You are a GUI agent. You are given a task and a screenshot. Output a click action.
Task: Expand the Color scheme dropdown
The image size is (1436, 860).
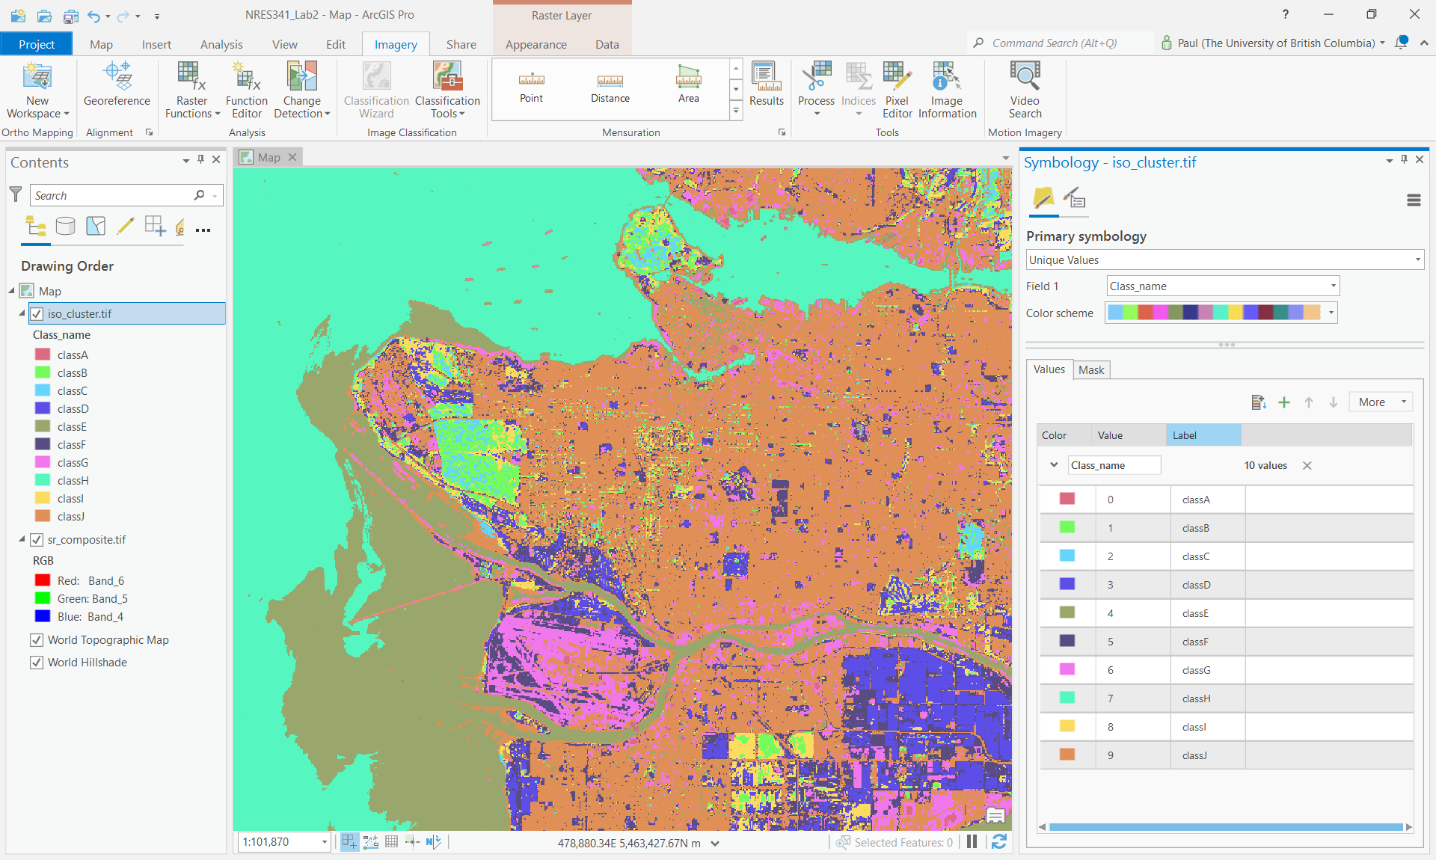pyautogui.click(x=1331, y=313)
